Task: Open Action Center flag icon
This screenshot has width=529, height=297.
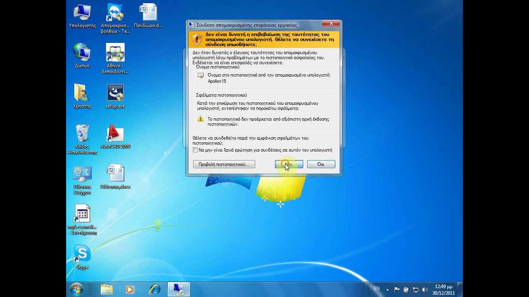Action: (x=397, y=290)
